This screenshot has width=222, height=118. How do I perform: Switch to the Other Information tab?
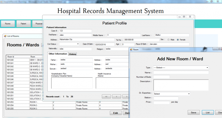pos(58,54)
